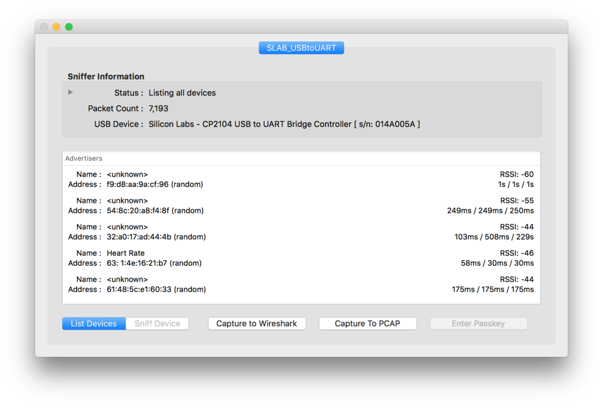Click the gray close window button
Viewport: 603px width, 407px height.
coord(44,27)
